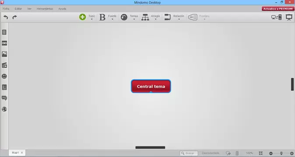The width and height of the screenshot is (295, 157).
Task: Expand the Arreglo layout dropdown
Action: click(x=155, y=17)
